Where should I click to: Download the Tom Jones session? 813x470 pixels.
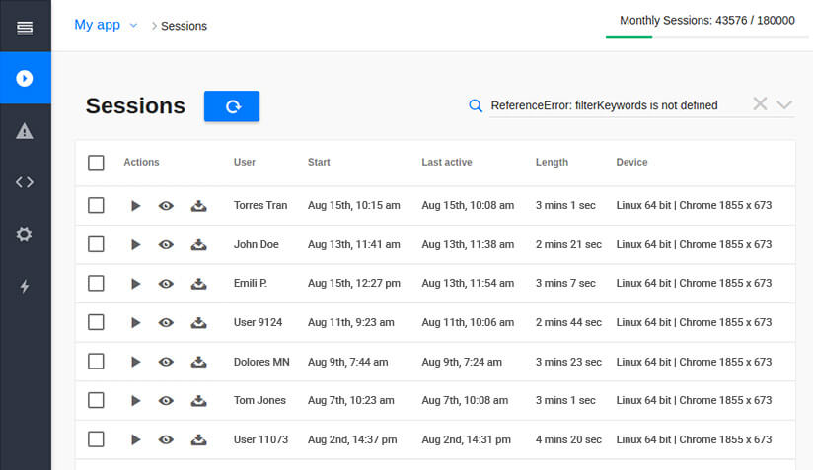point(198,400)
